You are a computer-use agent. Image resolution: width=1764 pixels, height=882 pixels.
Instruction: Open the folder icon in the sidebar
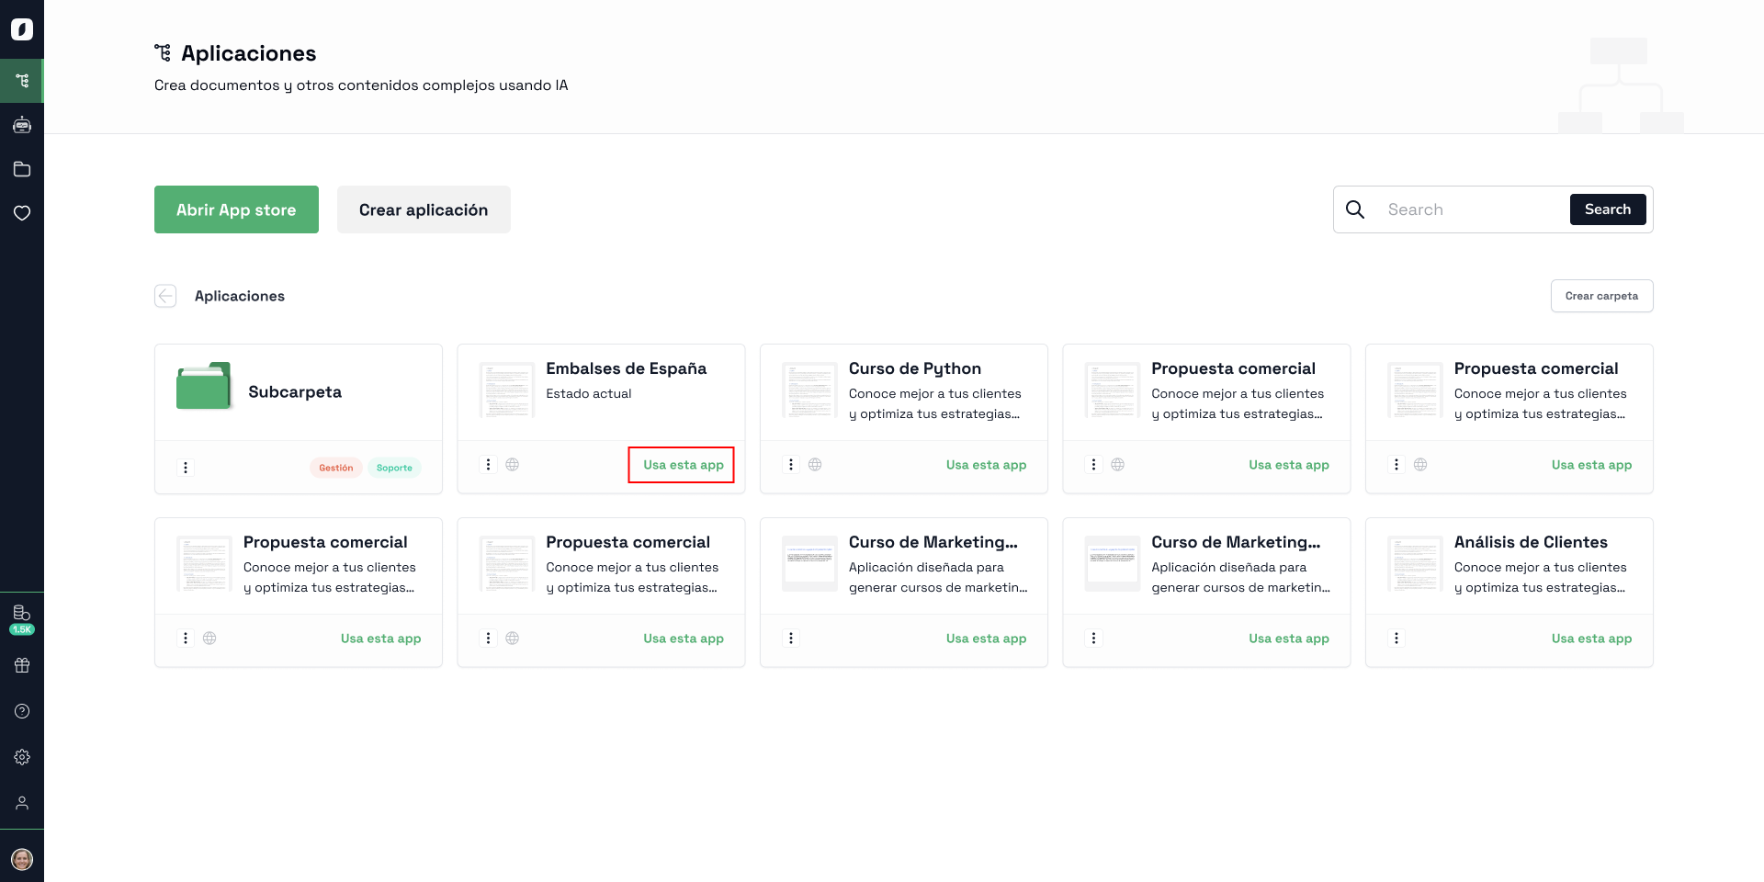tap(22, 169)
